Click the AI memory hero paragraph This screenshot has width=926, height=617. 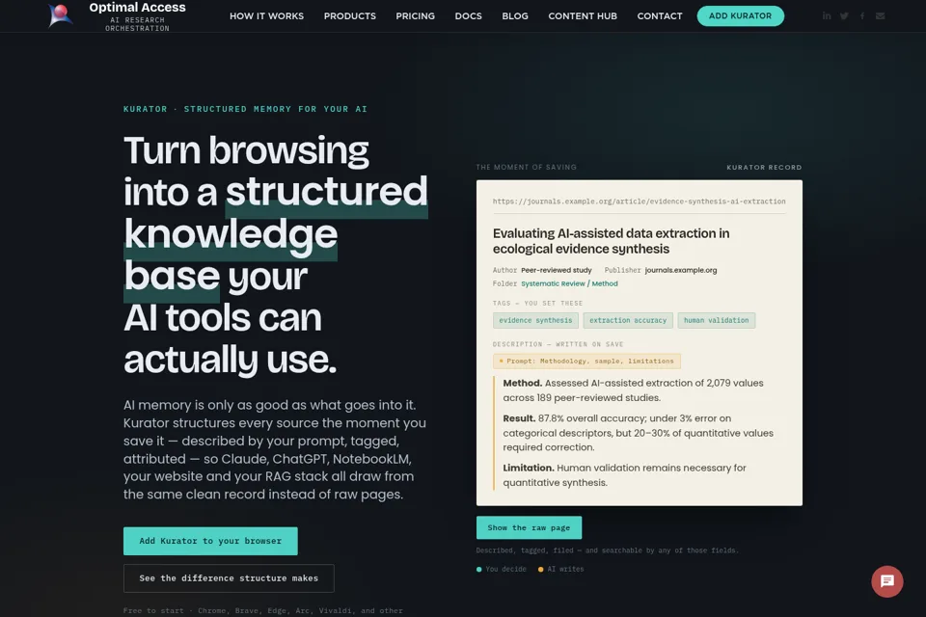tap(275, 450)
